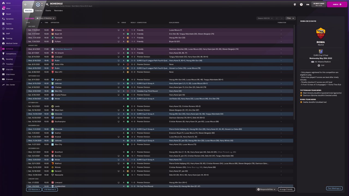The image size is (349, 196).
Task: Click the Opposition column header
Action: (x=55, y=22)
